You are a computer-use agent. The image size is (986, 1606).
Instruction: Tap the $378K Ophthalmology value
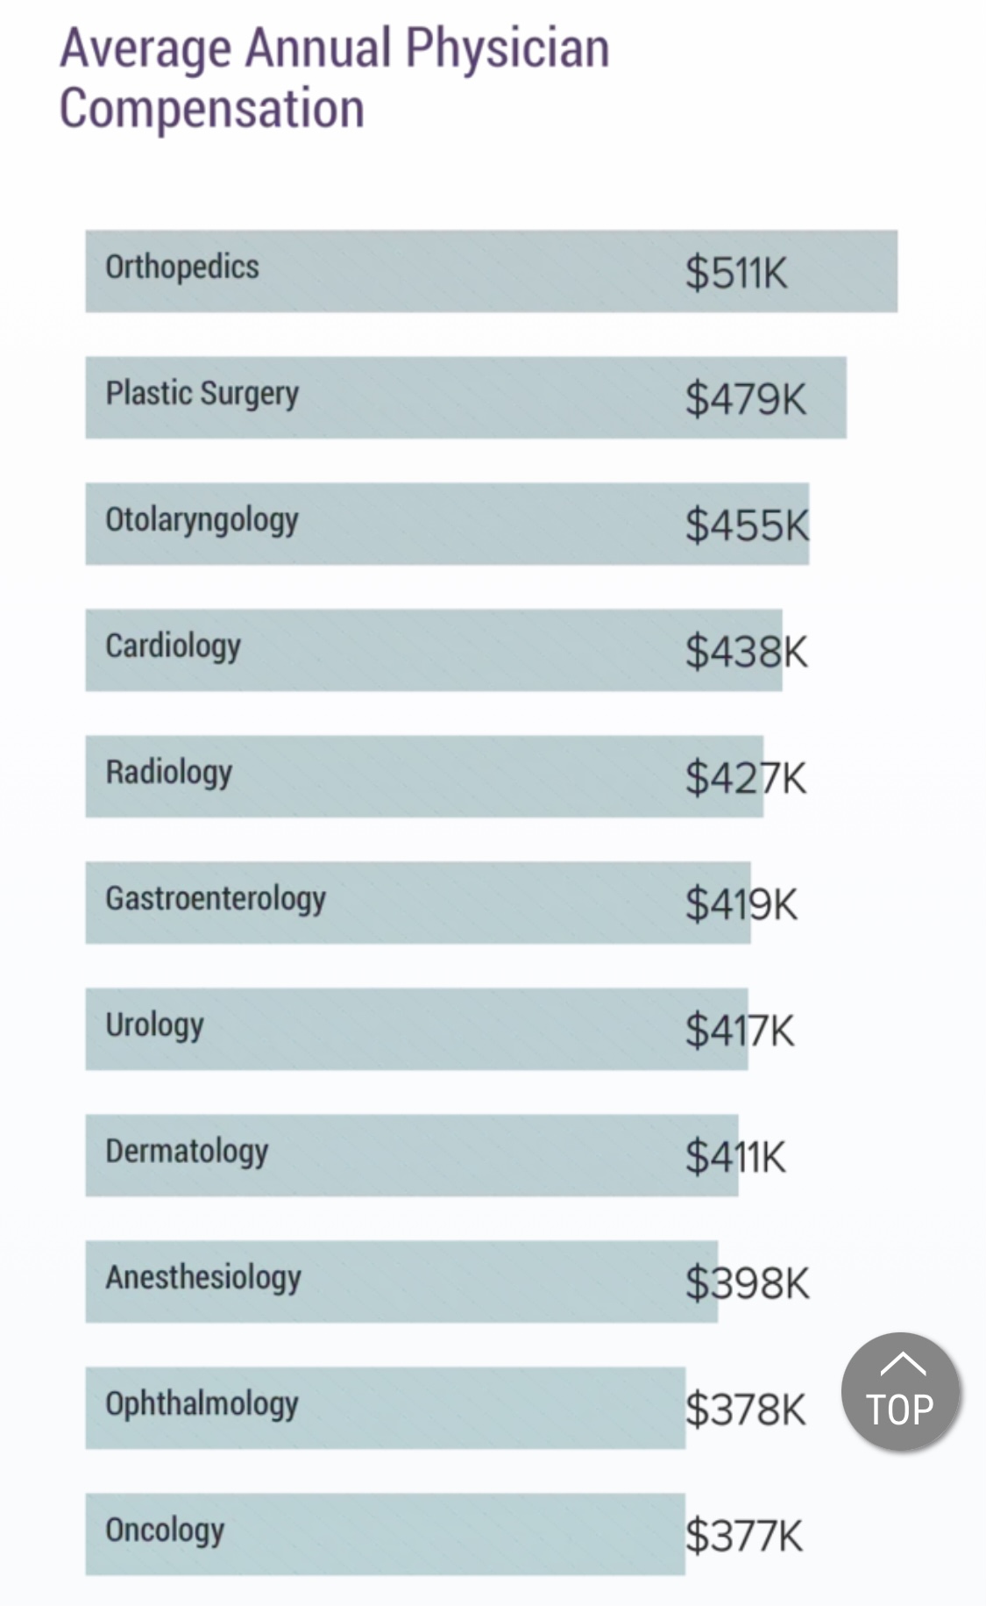745,1409
